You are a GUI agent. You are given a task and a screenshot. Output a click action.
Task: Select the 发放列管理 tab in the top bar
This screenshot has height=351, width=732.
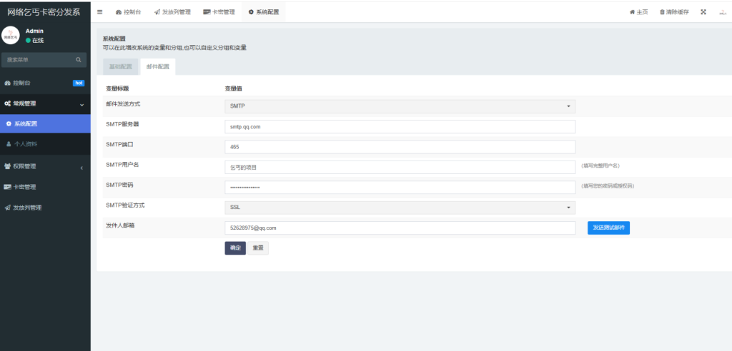point(172,12)
